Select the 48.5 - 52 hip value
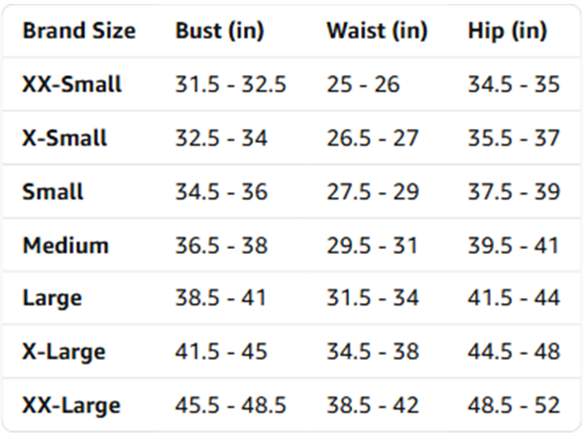The image size is (583, 437). coord(514,405)
